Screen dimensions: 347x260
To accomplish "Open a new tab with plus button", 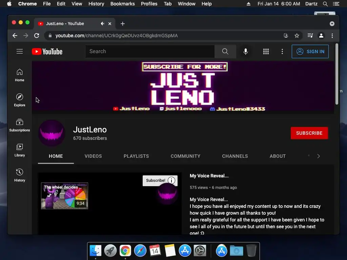I will 123,24.
